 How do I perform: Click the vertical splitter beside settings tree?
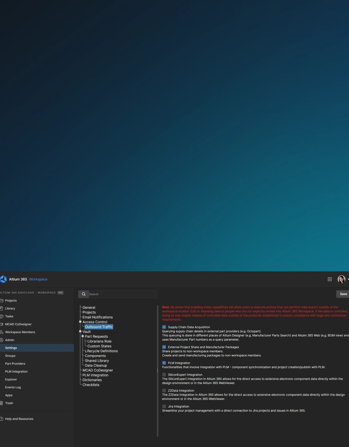pos(158,371)
